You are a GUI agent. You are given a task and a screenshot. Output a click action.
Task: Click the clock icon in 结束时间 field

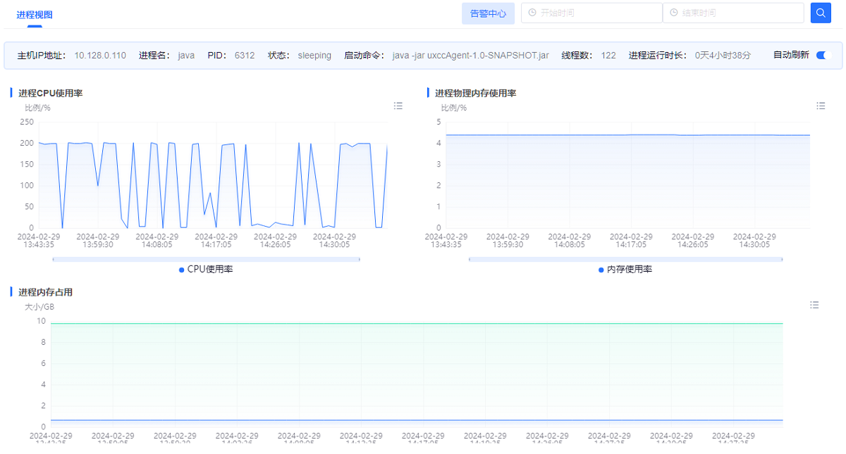coord(673,13)
